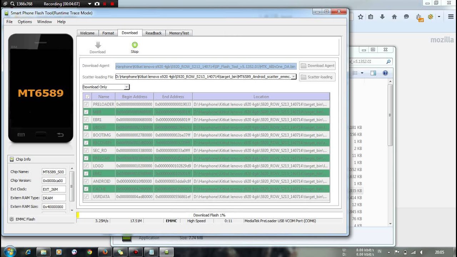This screenshot has width=457, height=257.
Task: Click the Scatter-loading browse button
Action: [317, 77]
